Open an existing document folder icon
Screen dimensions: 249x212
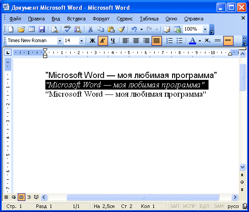(21, 29)
